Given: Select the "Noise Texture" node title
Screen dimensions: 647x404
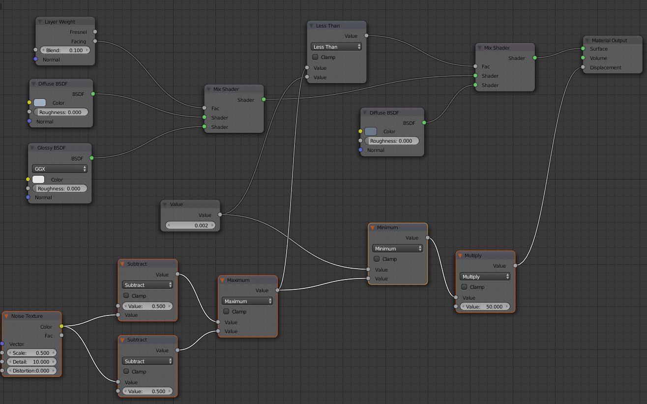Looking at the screenshot, I should point(27,316).
